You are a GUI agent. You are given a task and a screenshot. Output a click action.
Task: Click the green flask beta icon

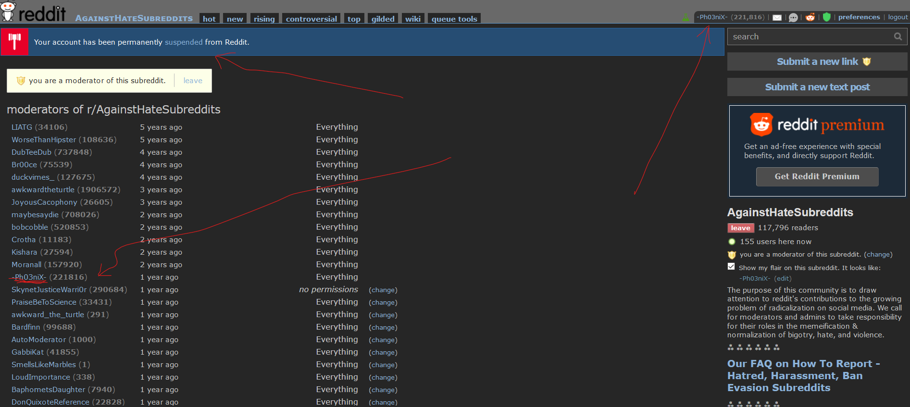point(686,17)
